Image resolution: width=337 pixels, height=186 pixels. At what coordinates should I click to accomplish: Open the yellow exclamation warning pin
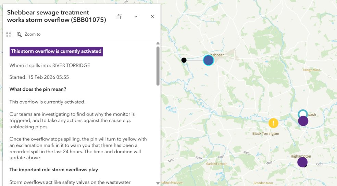[273, 123]
